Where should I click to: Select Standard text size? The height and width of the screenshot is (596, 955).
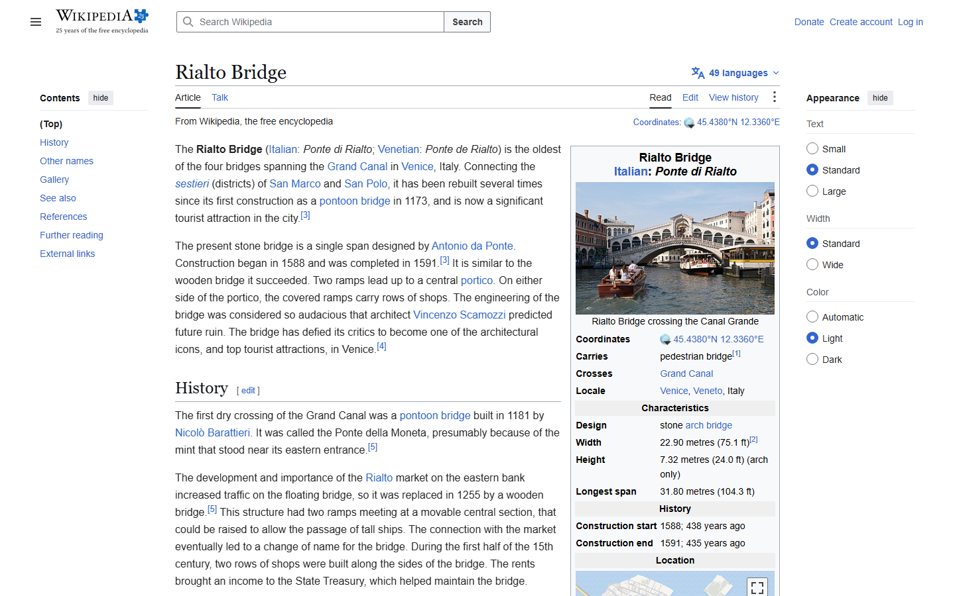[x=812, y=170]
